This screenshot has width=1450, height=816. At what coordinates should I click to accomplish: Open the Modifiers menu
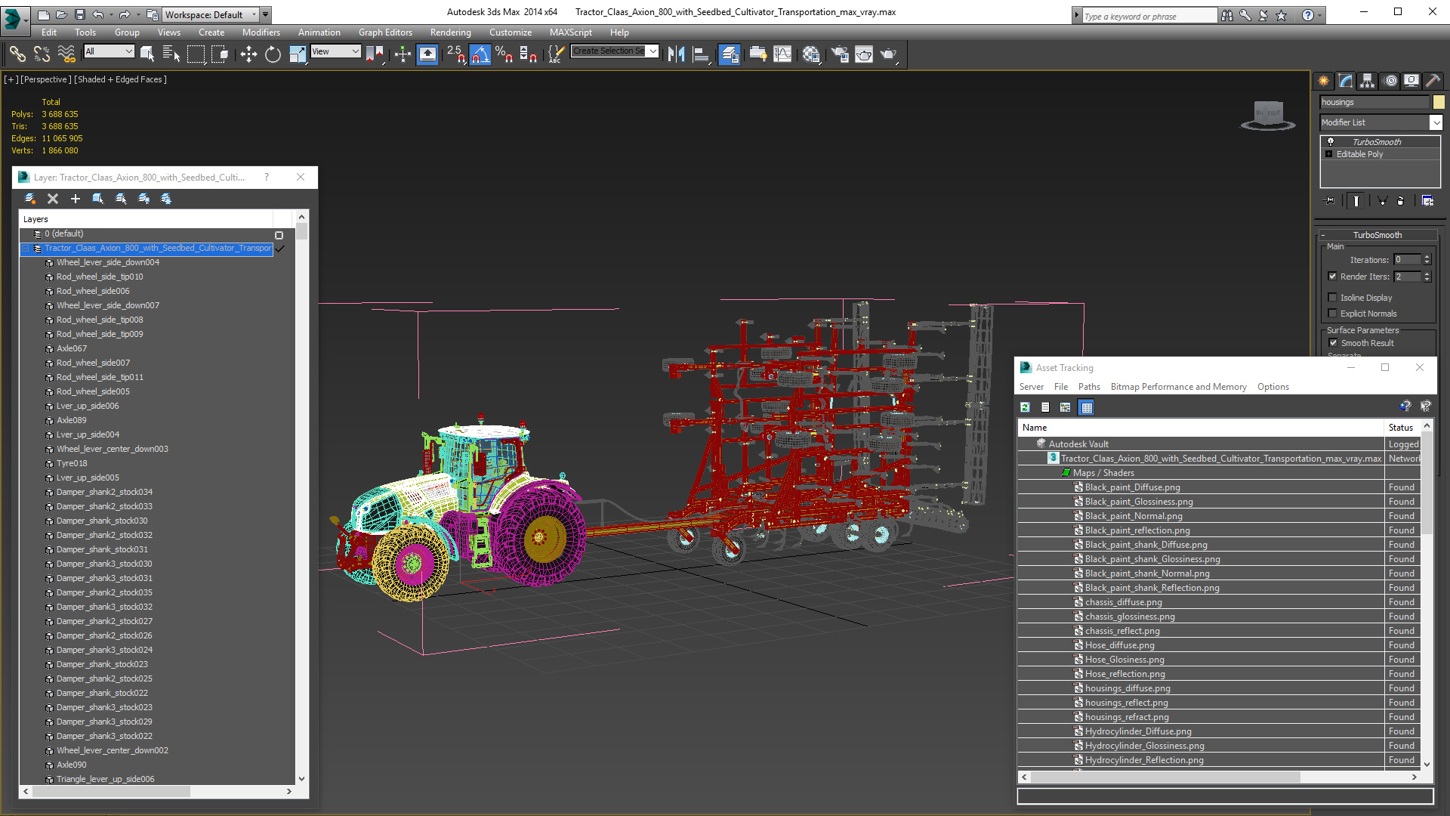click(261, 32)
